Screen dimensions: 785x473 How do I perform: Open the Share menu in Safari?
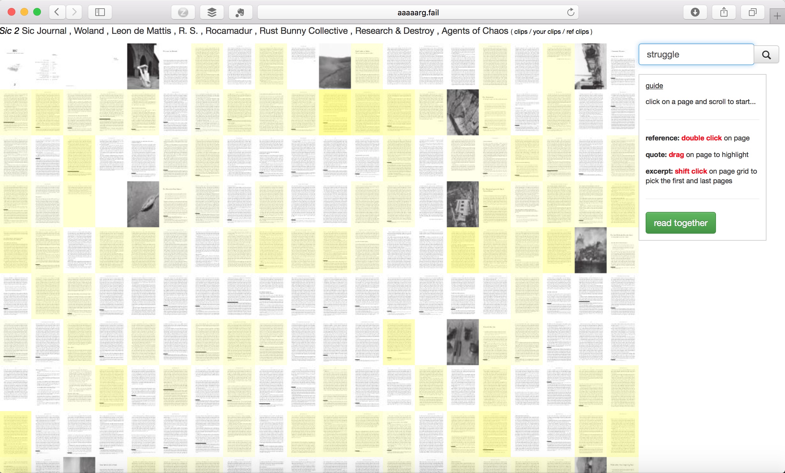(724, 12)
